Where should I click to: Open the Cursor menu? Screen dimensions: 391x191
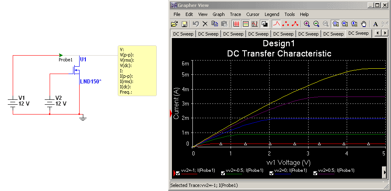pyautogui.click(x=253, y=14)
